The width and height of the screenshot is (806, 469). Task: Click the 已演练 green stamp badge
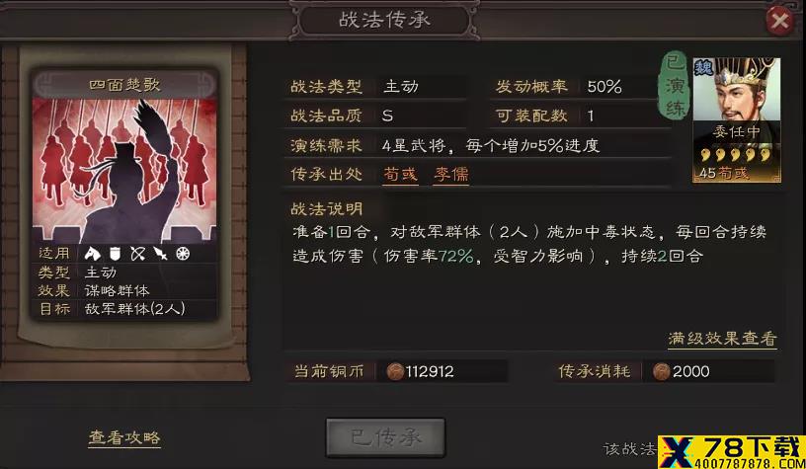pyautogui.click(x=675, y=85)
